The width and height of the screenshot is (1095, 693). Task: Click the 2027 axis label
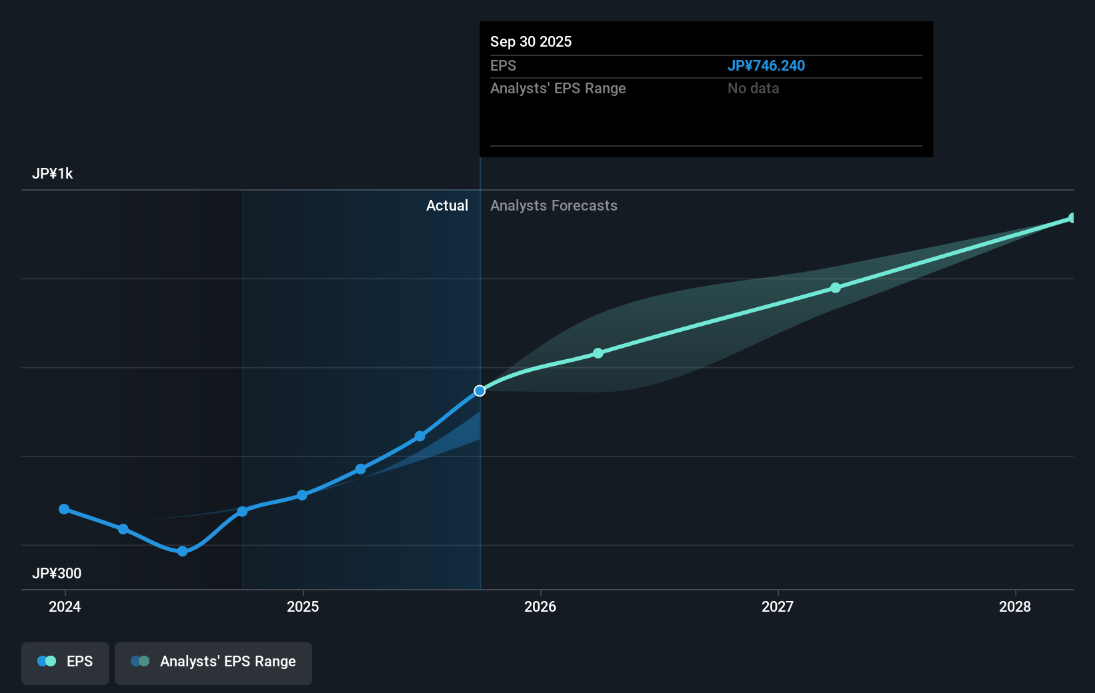780,607
